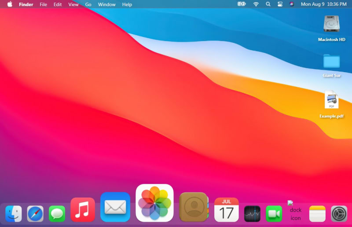Select the Giant Sur folder

point(331,61)
